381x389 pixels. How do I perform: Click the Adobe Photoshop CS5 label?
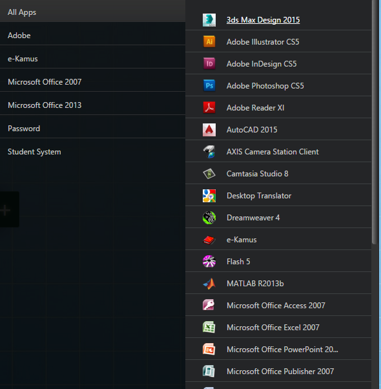coord(265,86)
